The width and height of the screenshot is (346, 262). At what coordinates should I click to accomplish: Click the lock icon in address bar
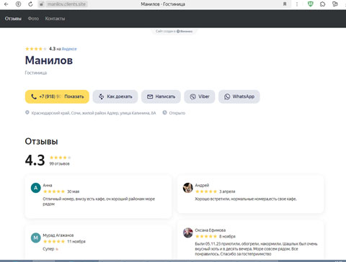click(41, 4)
